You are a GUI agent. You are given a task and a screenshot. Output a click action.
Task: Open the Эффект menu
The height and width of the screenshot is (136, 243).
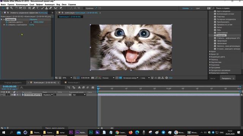pos(39,5)
